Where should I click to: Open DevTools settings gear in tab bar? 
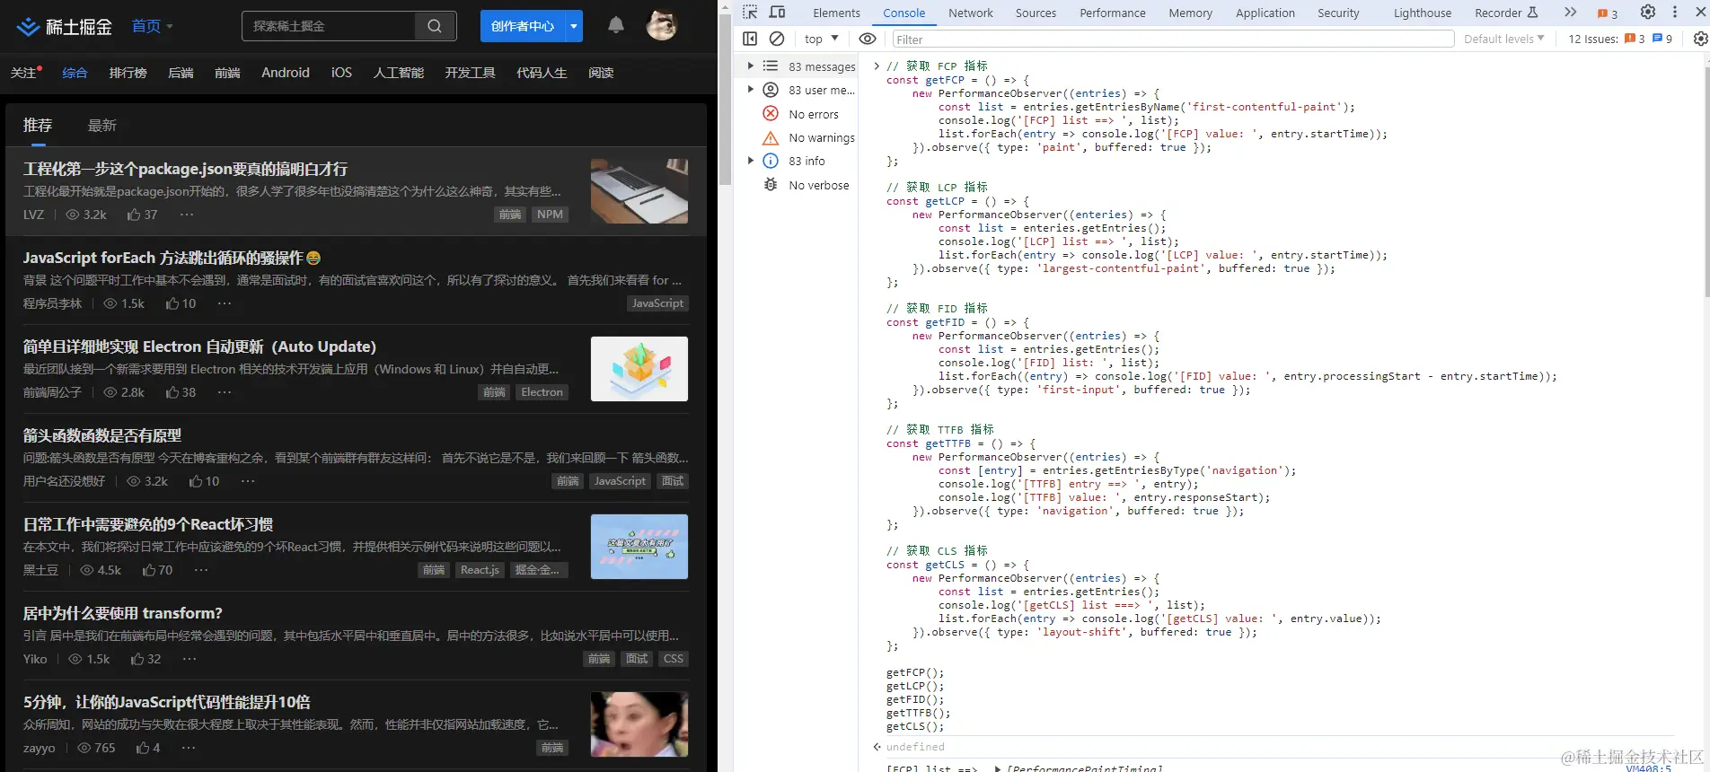click(1648, 13)
